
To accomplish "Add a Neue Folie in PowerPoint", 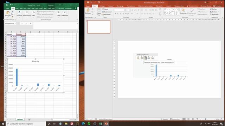I will [99, 12].
